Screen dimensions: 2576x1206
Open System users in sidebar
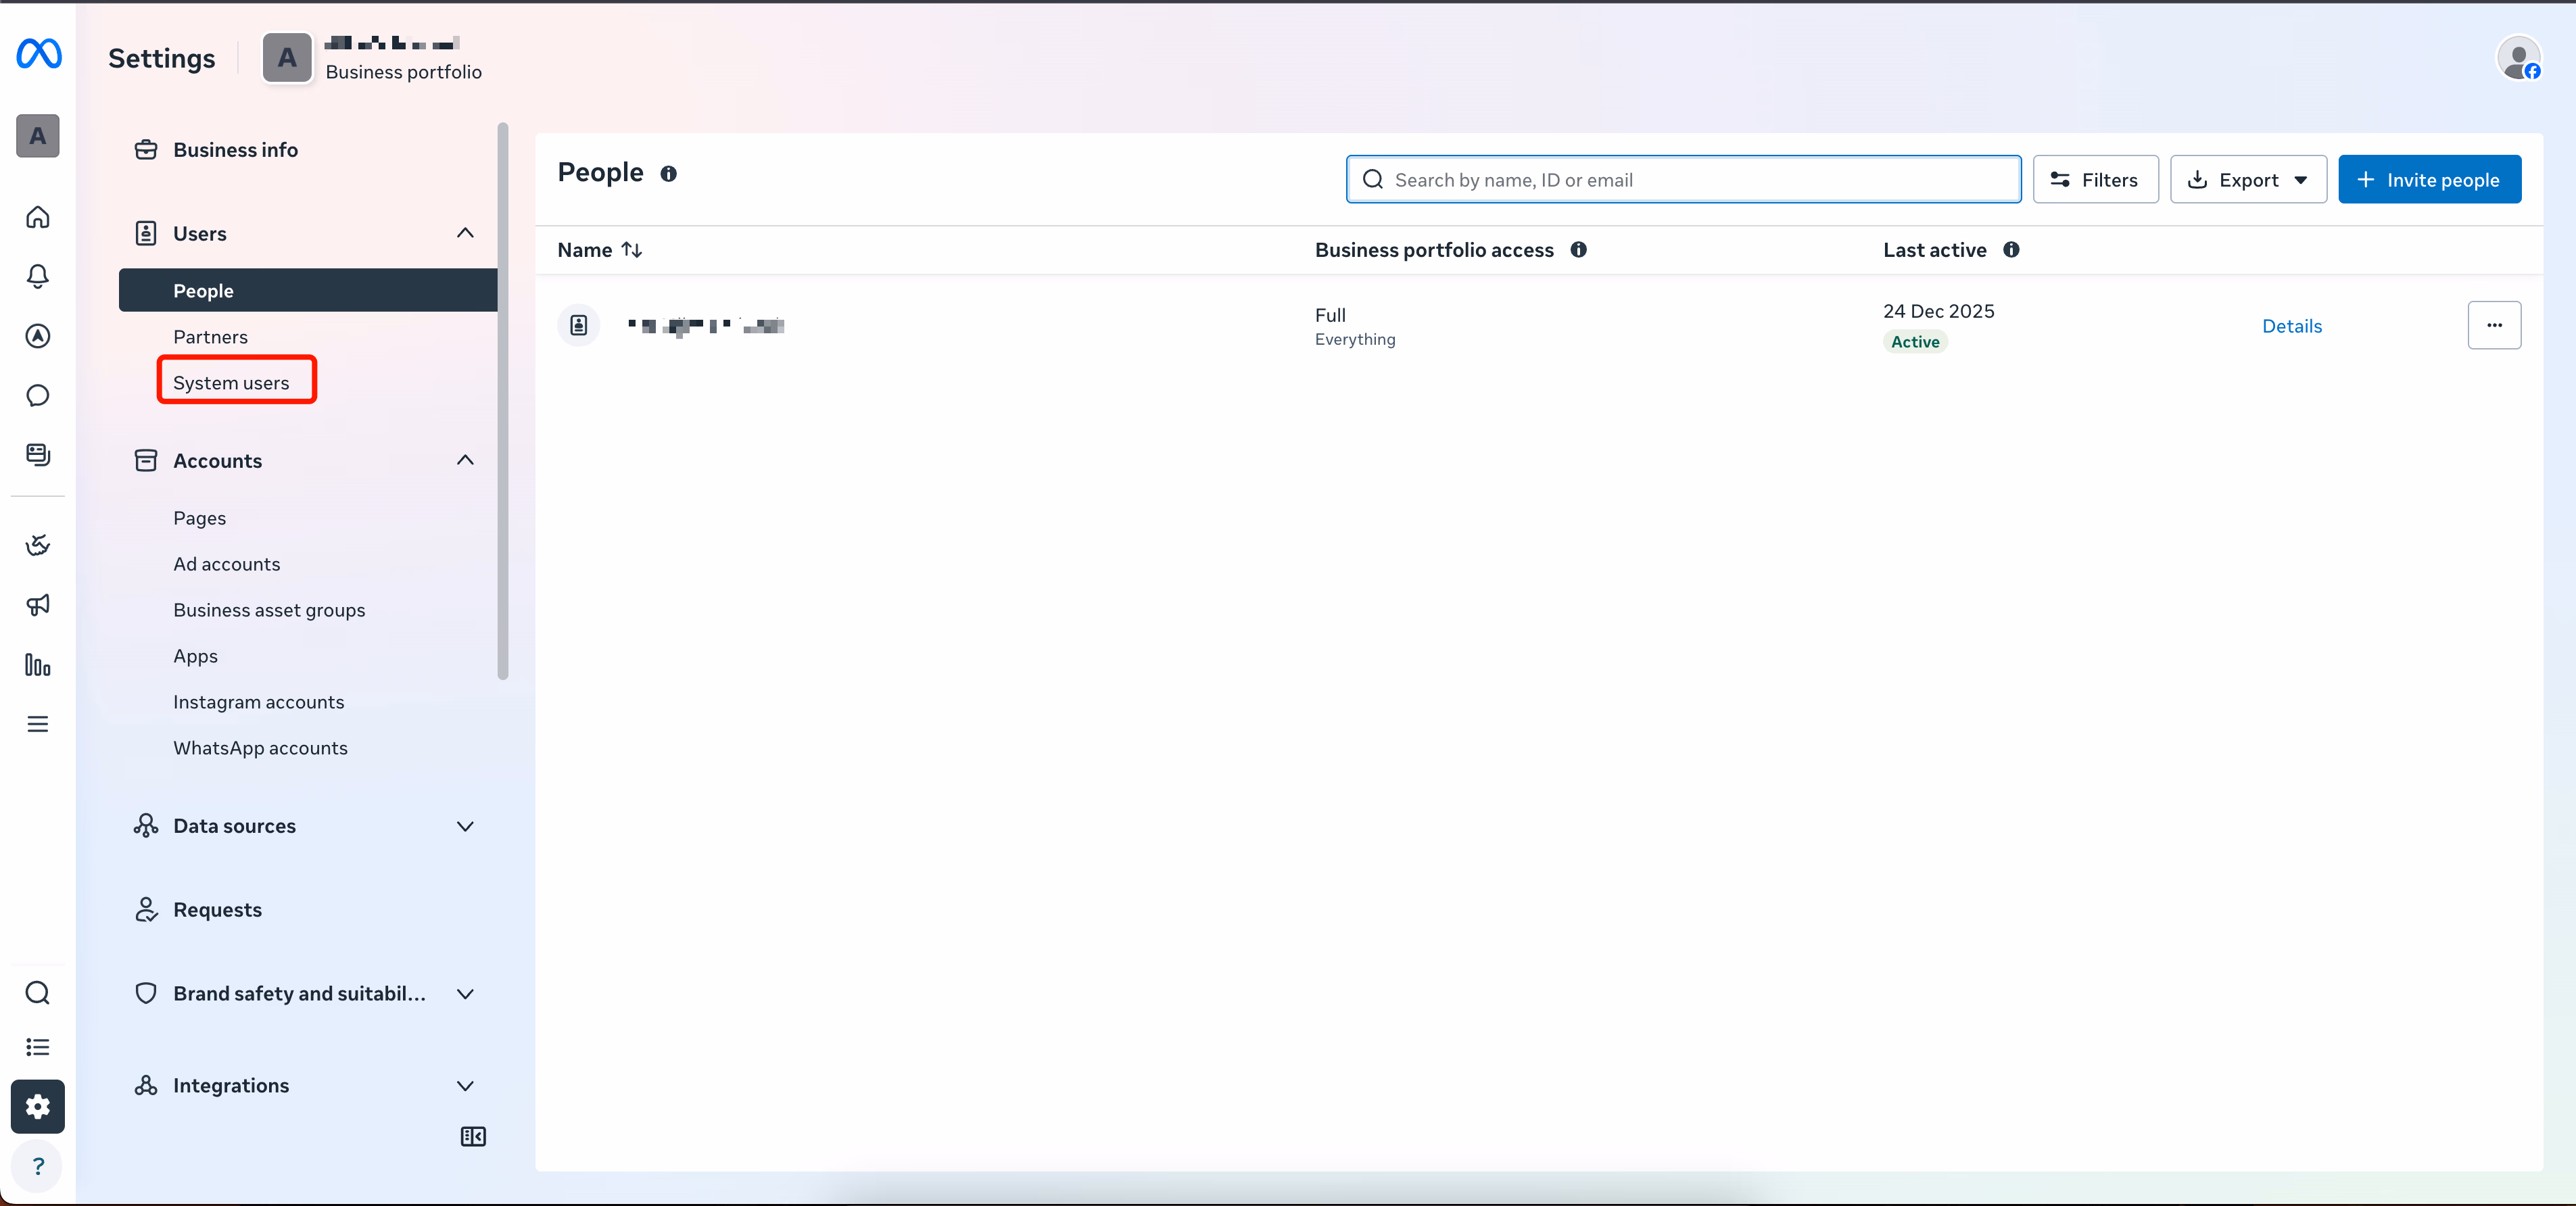pyautogui.click(x=231, y=383)
